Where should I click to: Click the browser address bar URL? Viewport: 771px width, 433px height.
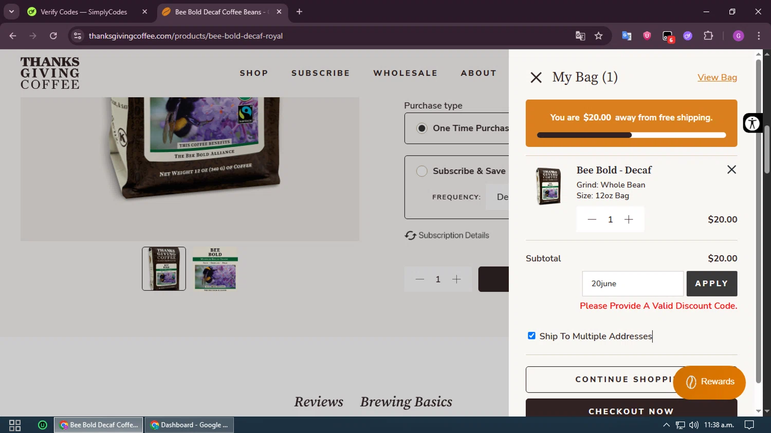pyautogui.click(x=186, y=36)
